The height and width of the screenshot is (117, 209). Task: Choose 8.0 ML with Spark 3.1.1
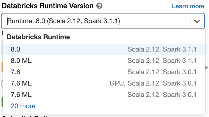pyautogui.click(x=21, y=61)
